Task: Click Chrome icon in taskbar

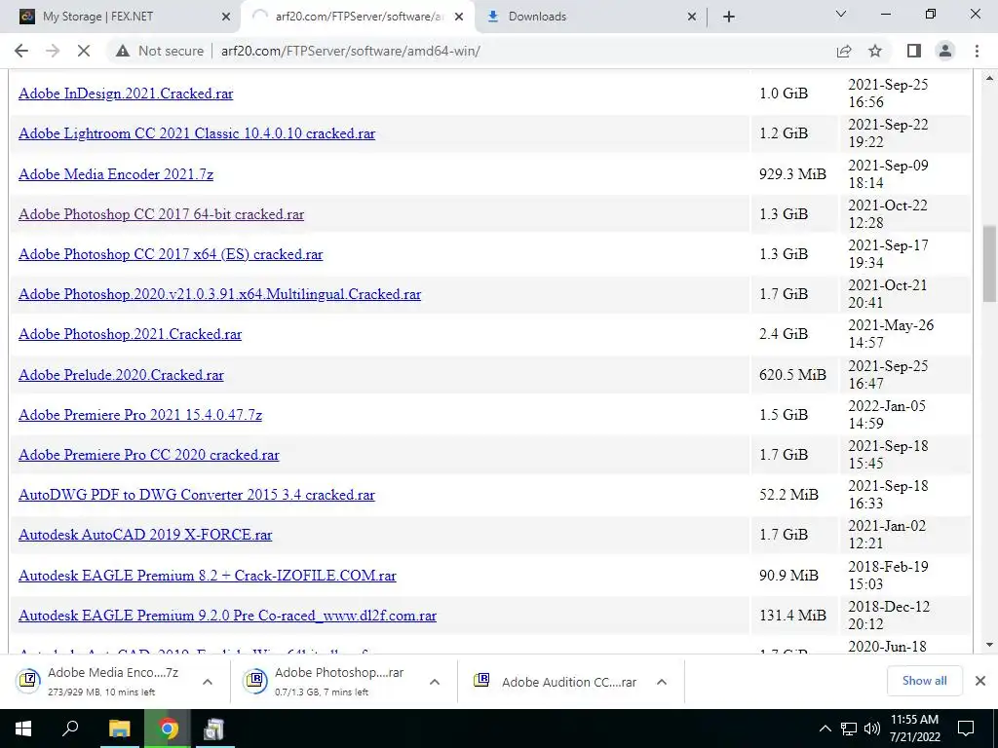Action: tap(168, 729)
